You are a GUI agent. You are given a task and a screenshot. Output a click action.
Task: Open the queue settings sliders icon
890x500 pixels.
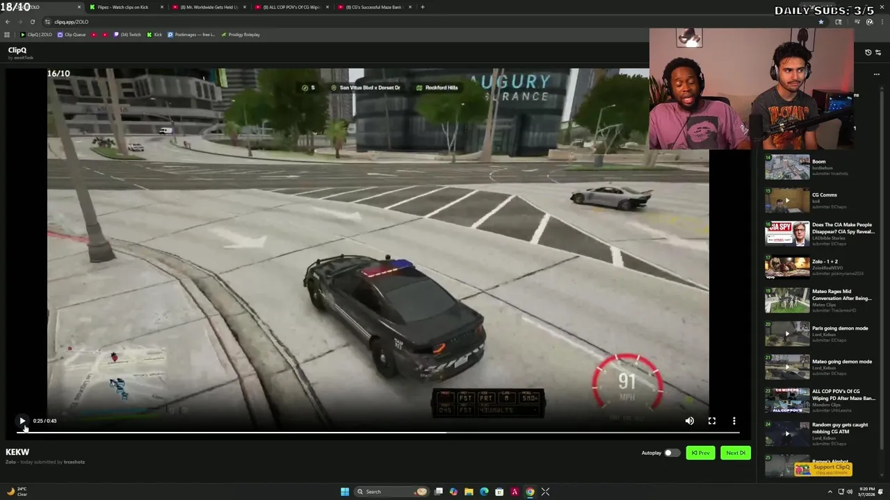(x=878, y=52)
